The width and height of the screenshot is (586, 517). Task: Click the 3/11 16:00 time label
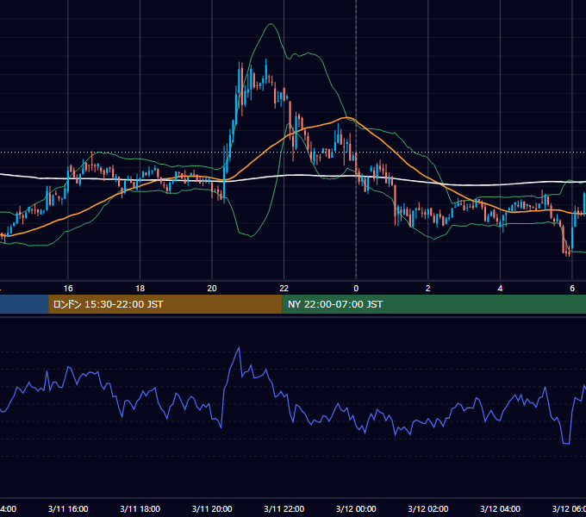pyautogui.click(x=68, y=508)
